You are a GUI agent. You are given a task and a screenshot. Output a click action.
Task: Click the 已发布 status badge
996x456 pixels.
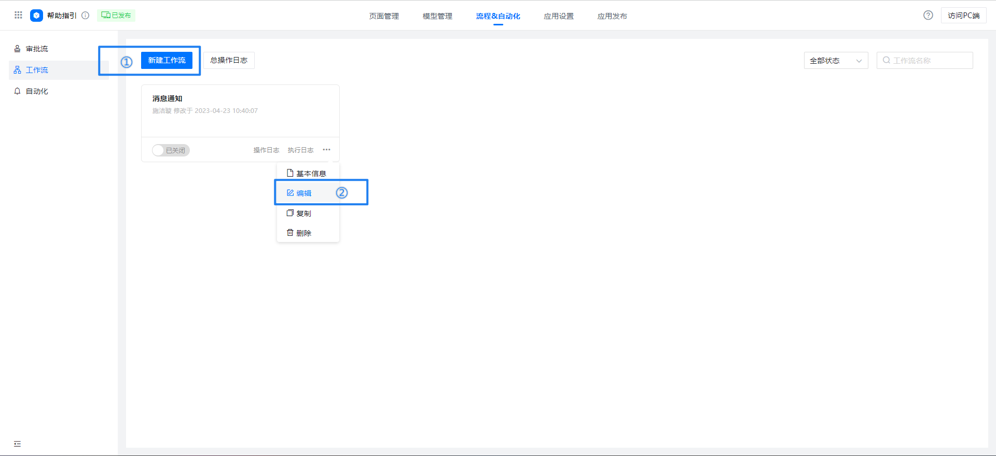tap(116, 16)
